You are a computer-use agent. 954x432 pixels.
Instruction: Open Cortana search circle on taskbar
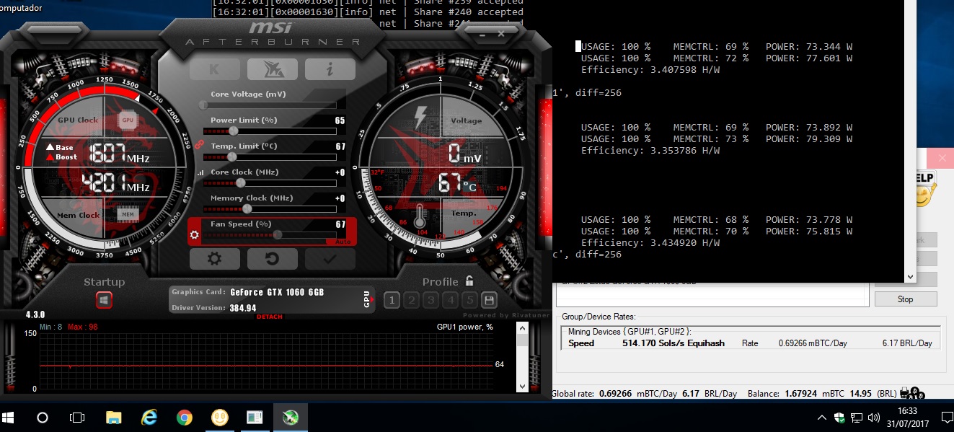click(x=43, y=418)
